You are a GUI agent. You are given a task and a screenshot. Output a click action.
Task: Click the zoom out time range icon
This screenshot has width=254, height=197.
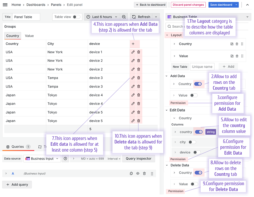124,17
